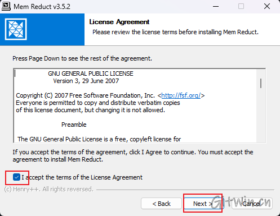Click the "Copyright (C) 2007 Free Software" line
The image size is (280, 216).
(110, 95)
